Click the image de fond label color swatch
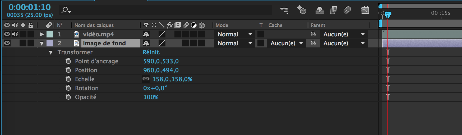462x135 pixels. click(x=50, y=43)
